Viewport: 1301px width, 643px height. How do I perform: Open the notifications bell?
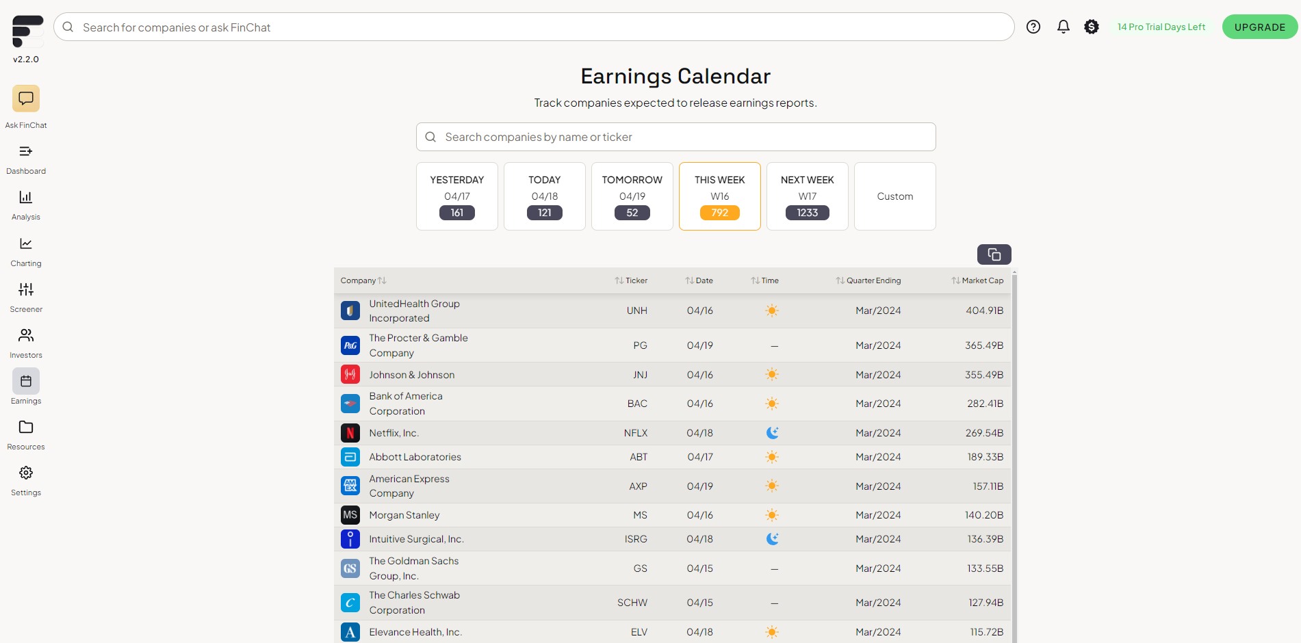1063,27
